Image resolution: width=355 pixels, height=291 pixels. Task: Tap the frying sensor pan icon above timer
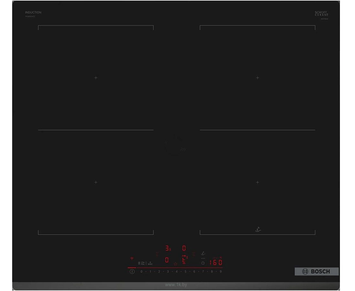point(203,254)
